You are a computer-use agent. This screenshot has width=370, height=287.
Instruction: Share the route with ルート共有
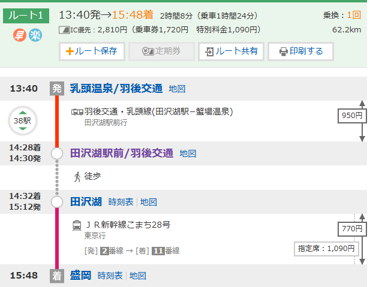pyautogui.click(x=231, y=52)
